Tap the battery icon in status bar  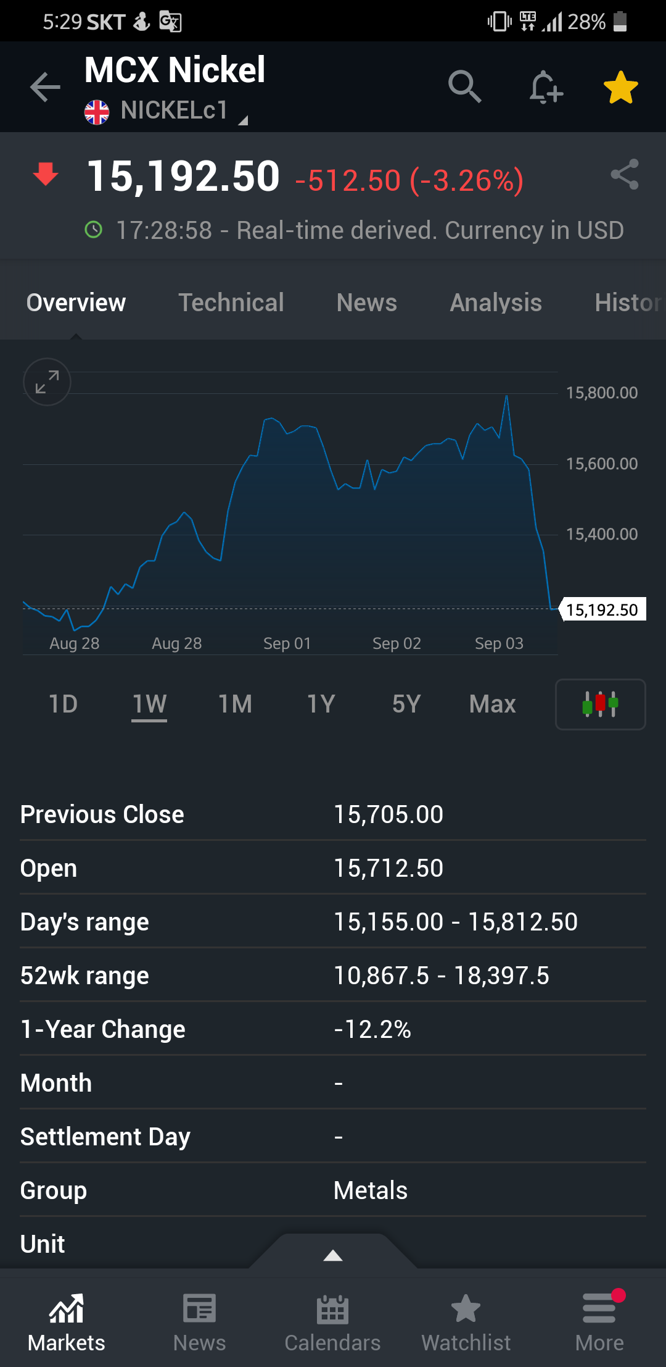(620, 22)
